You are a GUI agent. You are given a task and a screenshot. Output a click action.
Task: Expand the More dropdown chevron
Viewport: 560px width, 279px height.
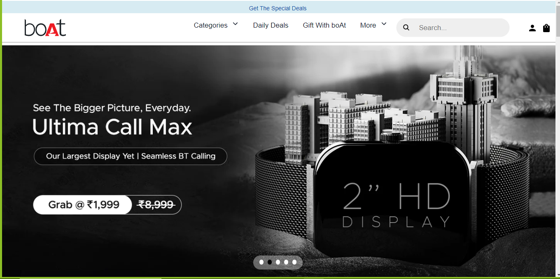point(384,24)
